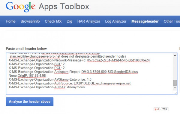Switch to Check MX tool
Screen dimensions: 180x114
point(53,21)
